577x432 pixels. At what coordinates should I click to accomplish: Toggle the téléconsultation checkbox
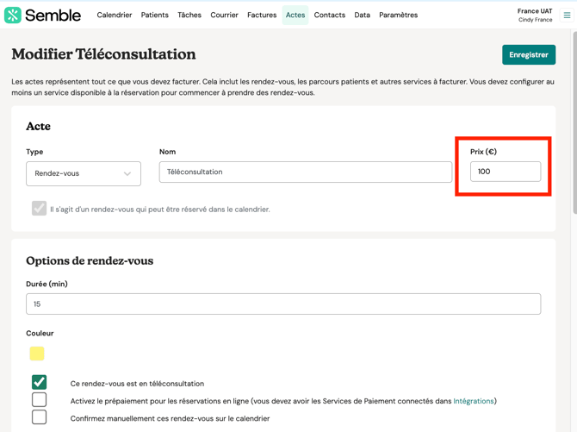pos(40,382)
